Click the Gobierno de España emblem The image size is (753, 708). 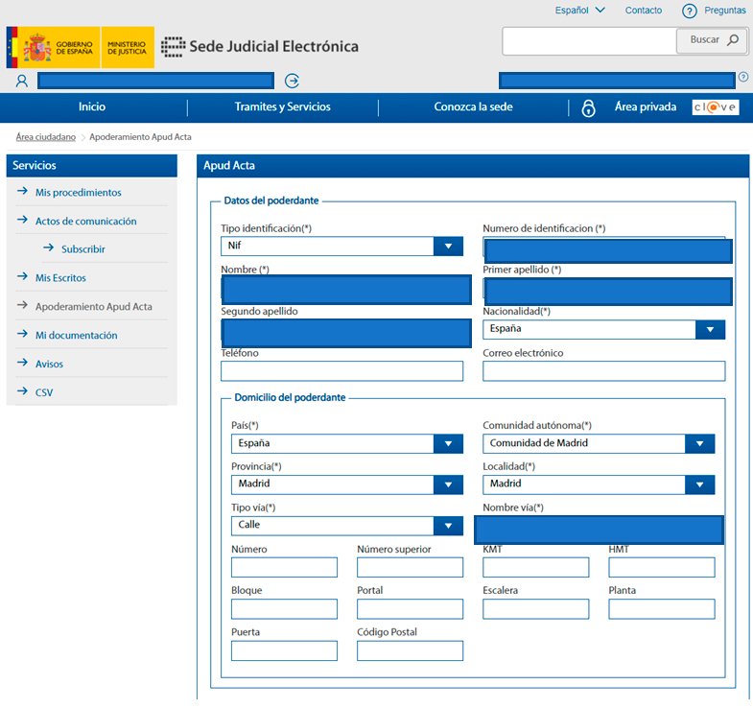tap(38, 46)
